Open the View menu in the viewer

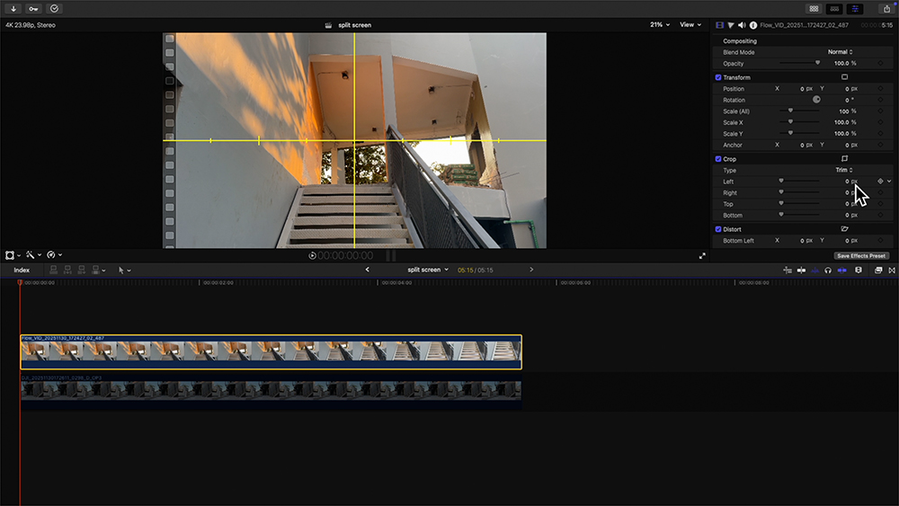click(690, 25)
